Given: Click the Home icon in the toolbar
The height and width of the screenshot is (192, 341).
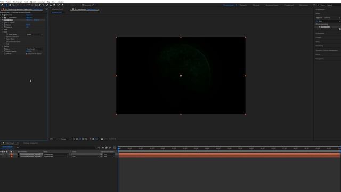Looking at the screenshot, I should pos(2,5).
